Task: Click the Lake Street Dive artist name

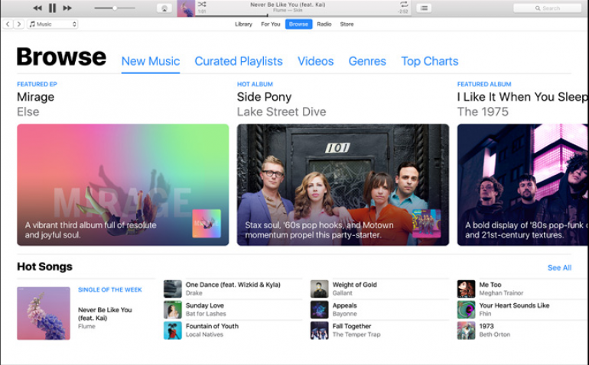Action: [281, 111]
